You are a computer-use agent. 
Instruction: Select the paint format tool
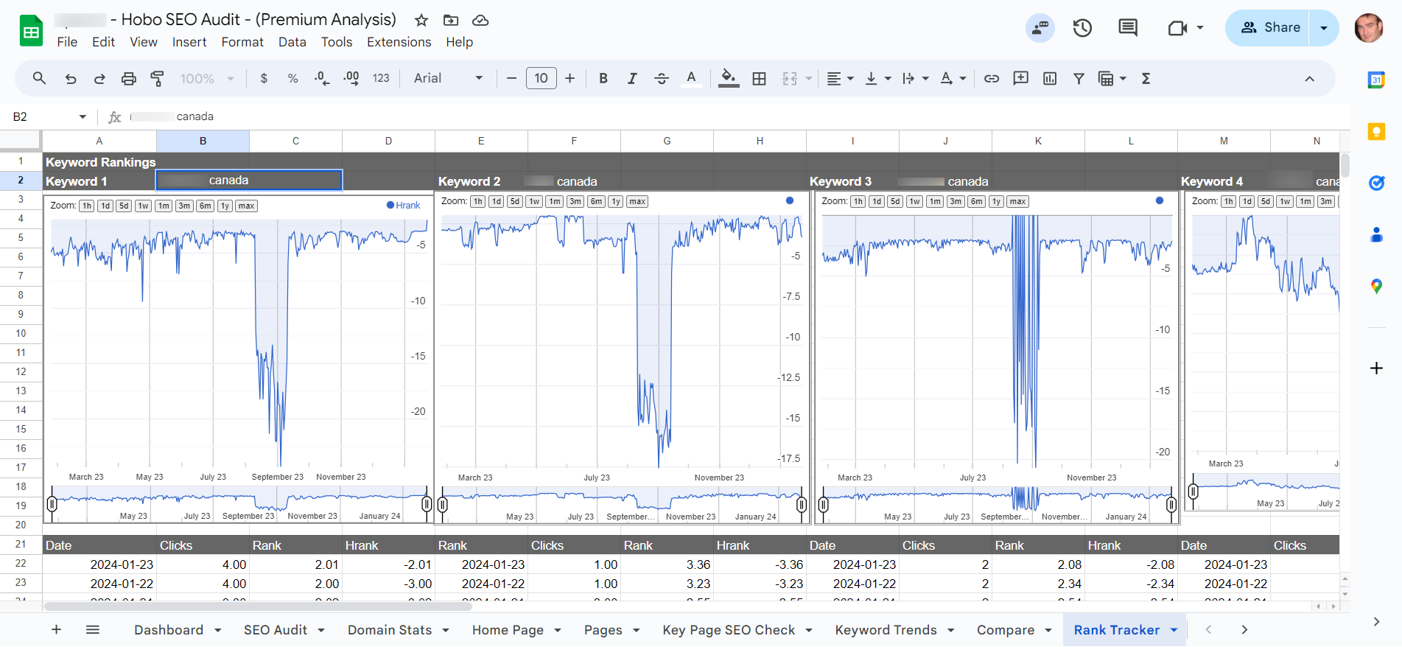[157, 79]
